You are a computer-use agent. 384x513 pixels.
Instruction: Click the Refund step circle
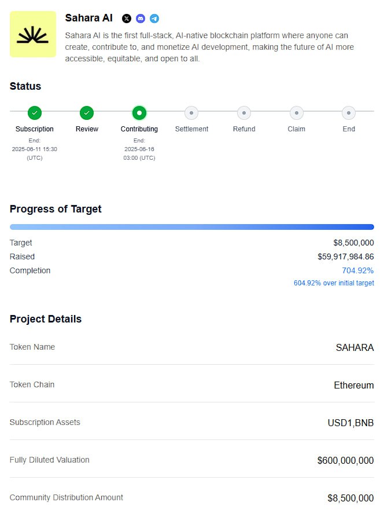click(244, 113)
